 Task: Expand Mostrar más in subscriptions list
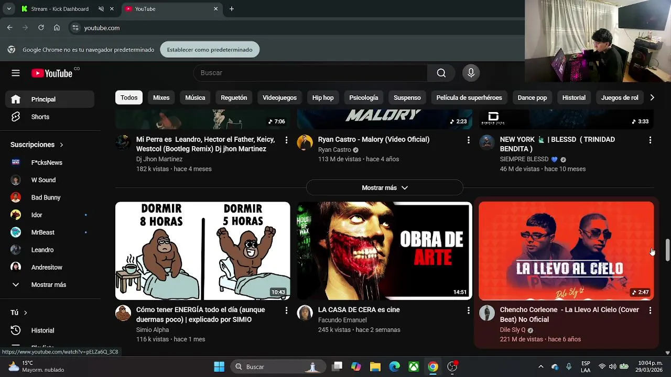50,285
